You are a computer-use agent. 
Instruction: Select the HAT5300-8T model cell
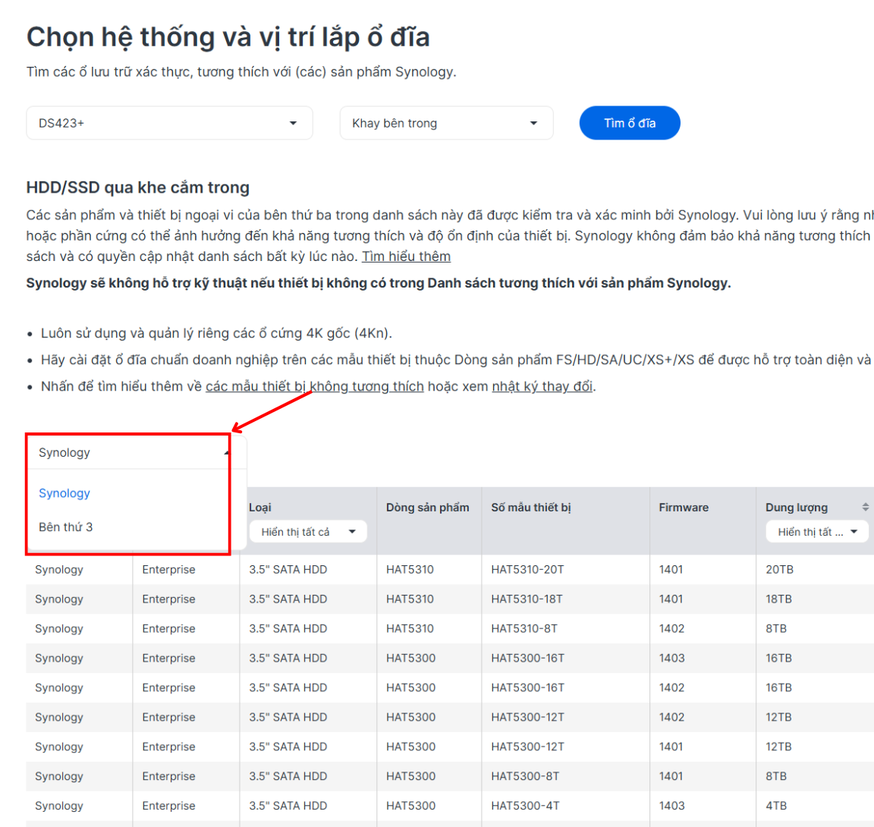tap(525, 776)
